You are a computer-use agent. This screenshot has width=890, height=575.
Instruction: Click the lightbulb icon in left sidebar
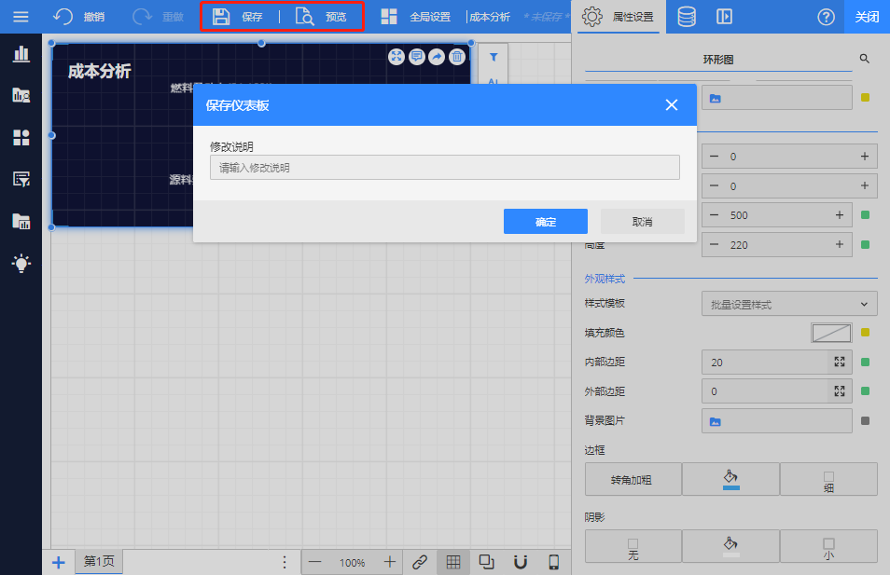click(21, 264)
